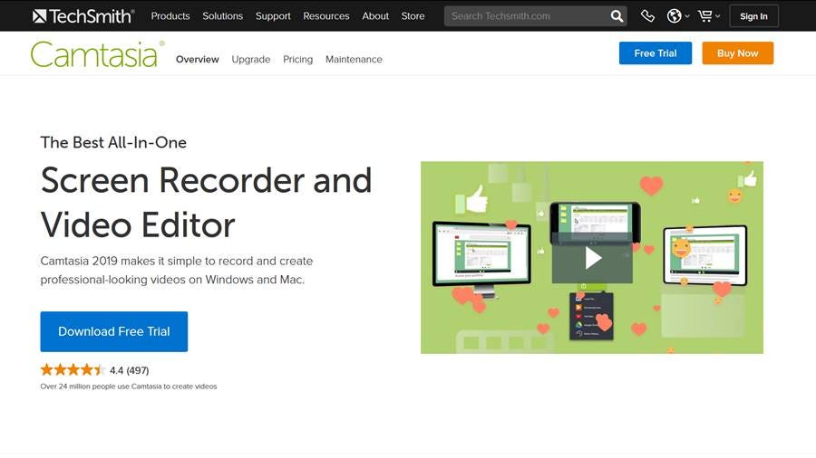Open the Support menu
The width and height of the screenshot is (816, 458).
coord(273,16)
